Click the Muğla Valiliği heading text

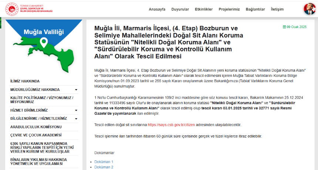coord(44,32)
